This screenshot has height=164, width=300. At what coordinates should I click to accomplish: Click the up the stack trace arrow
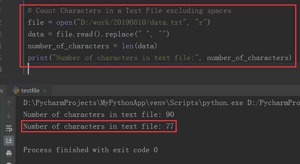point(9,104)
